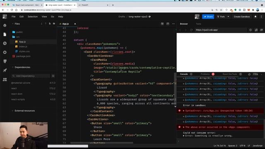This screenshot has width=265, height=149.
Task: Switch to the Problems tab
Action: pos(205,74)
